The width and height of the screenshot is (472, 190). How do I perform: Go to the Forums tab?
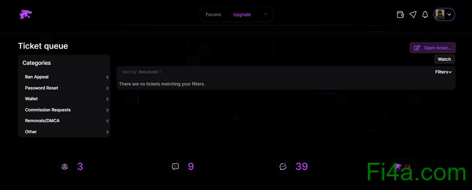coord(213,15)
